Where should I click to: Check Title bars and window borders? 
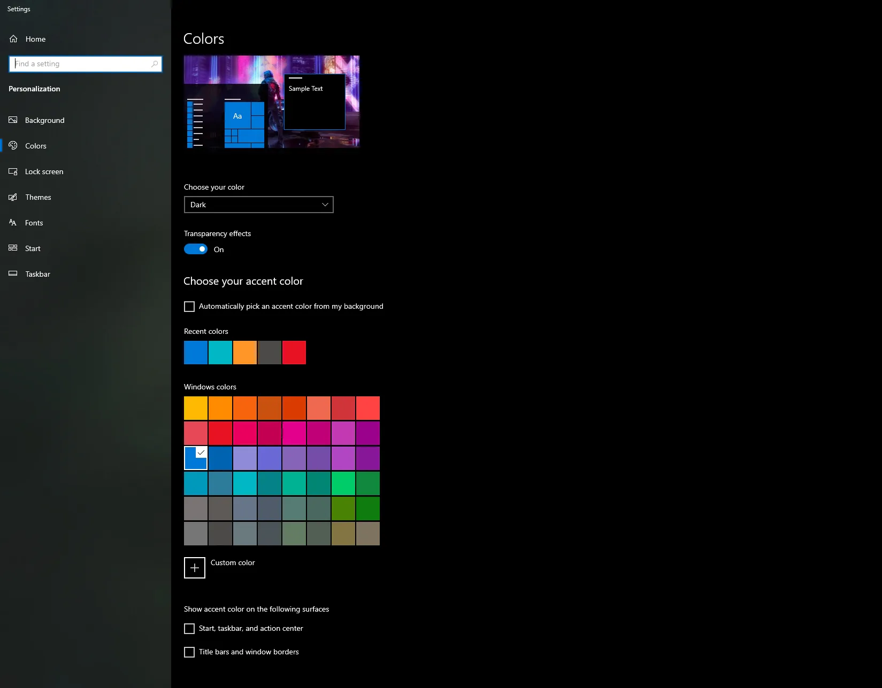(189, 652)
